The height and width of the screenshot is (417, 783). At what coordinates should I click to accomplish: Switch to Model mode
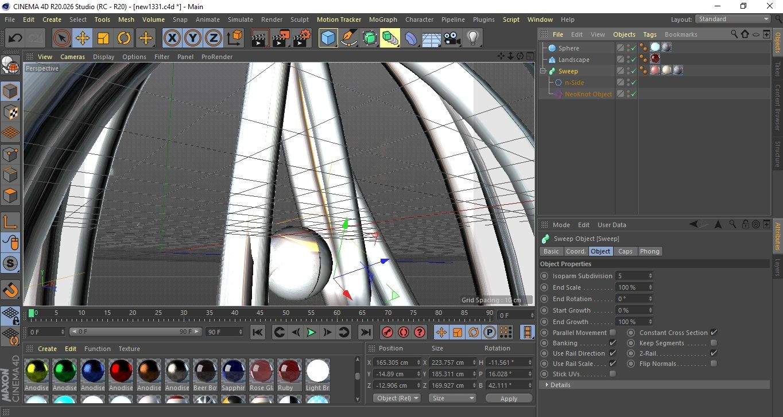coord(11,91)
